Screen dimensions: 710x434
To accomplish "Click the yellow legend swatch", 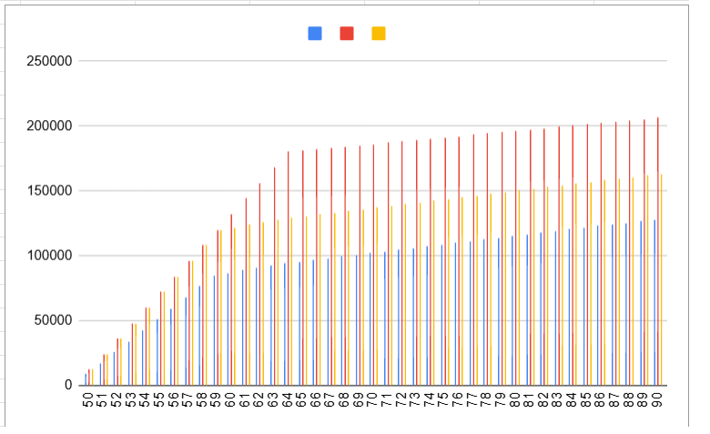I will (x=379, y=34).
